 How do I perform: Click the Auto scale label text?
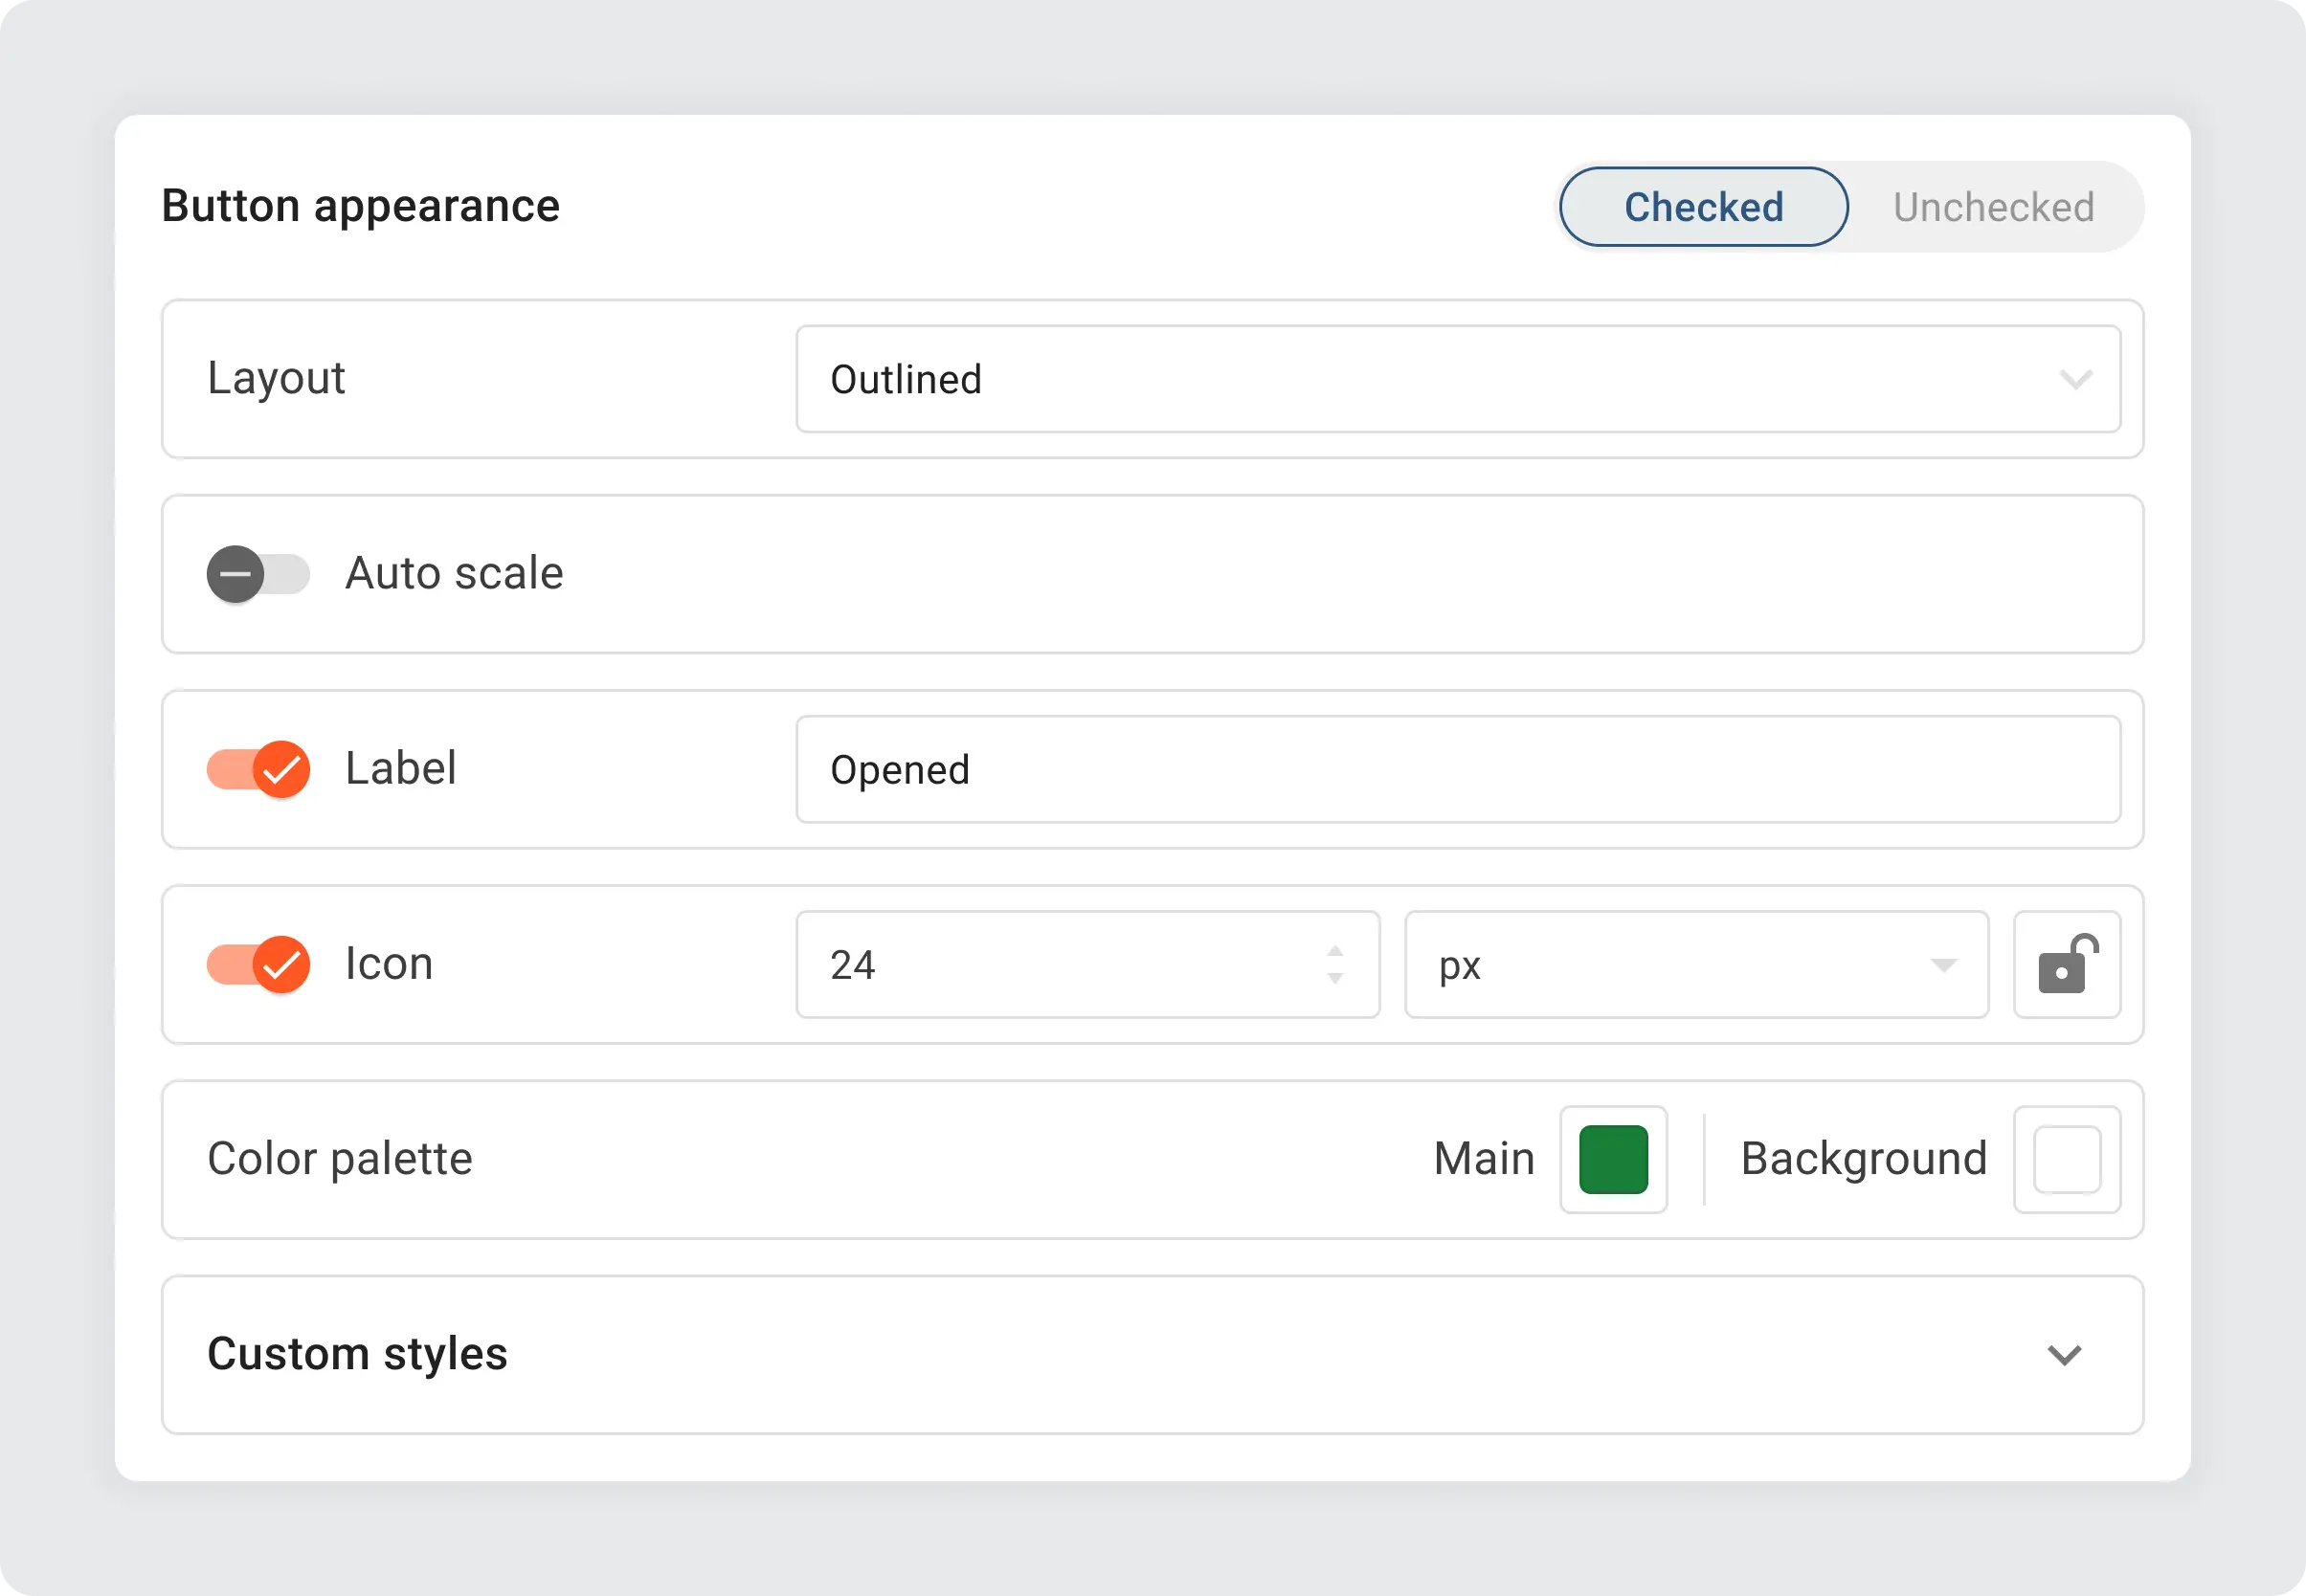[x=454, y=574]
